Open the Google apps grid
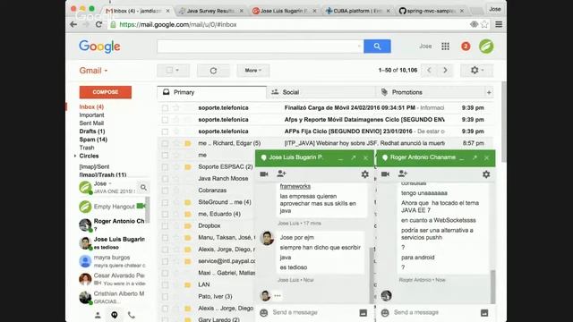573x322 pixels. pos(445,47)
